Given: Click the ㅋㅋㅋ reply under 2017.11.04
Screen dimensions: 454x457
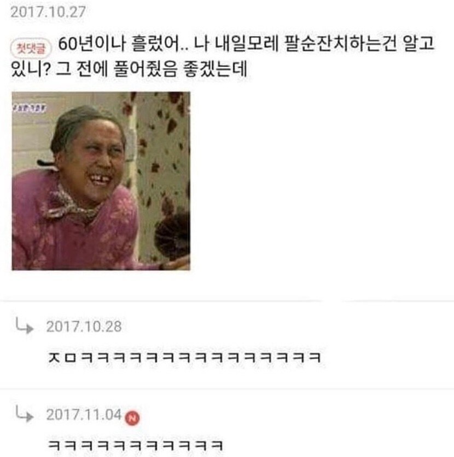Looking at the screenshot, I should (x=136, y=445).
